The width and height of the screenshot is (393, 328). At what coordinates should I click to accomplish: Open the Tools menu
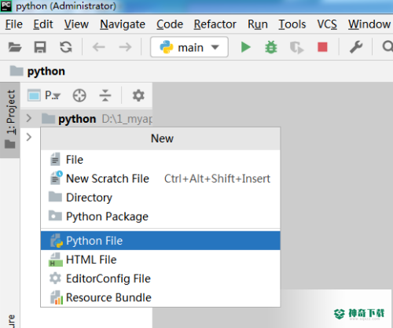coord(292,24)
